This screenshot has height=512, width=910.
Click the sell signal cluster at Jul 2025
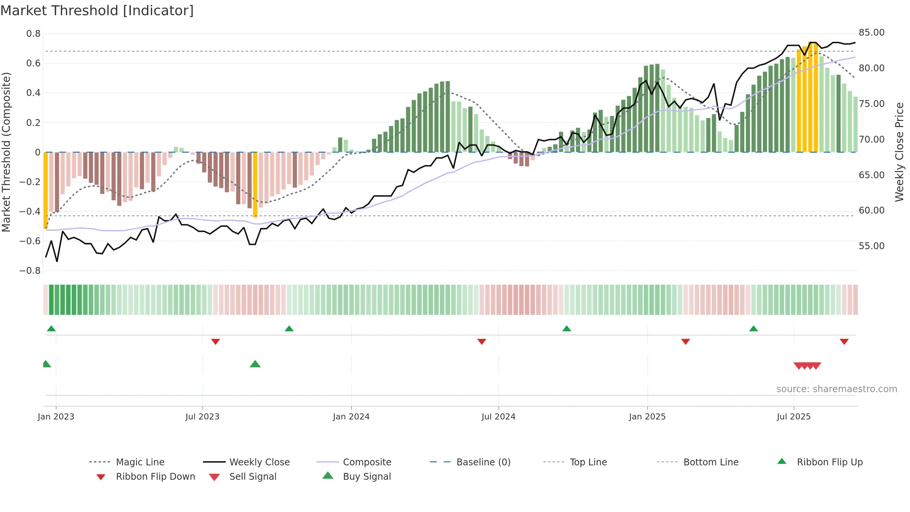(x=807, y=366)
